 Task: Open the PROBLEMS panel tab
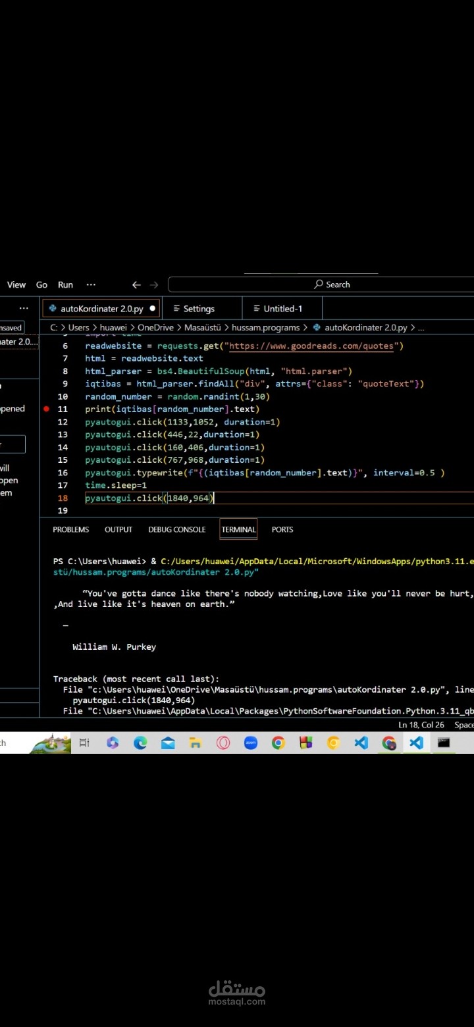click(71, 529)
